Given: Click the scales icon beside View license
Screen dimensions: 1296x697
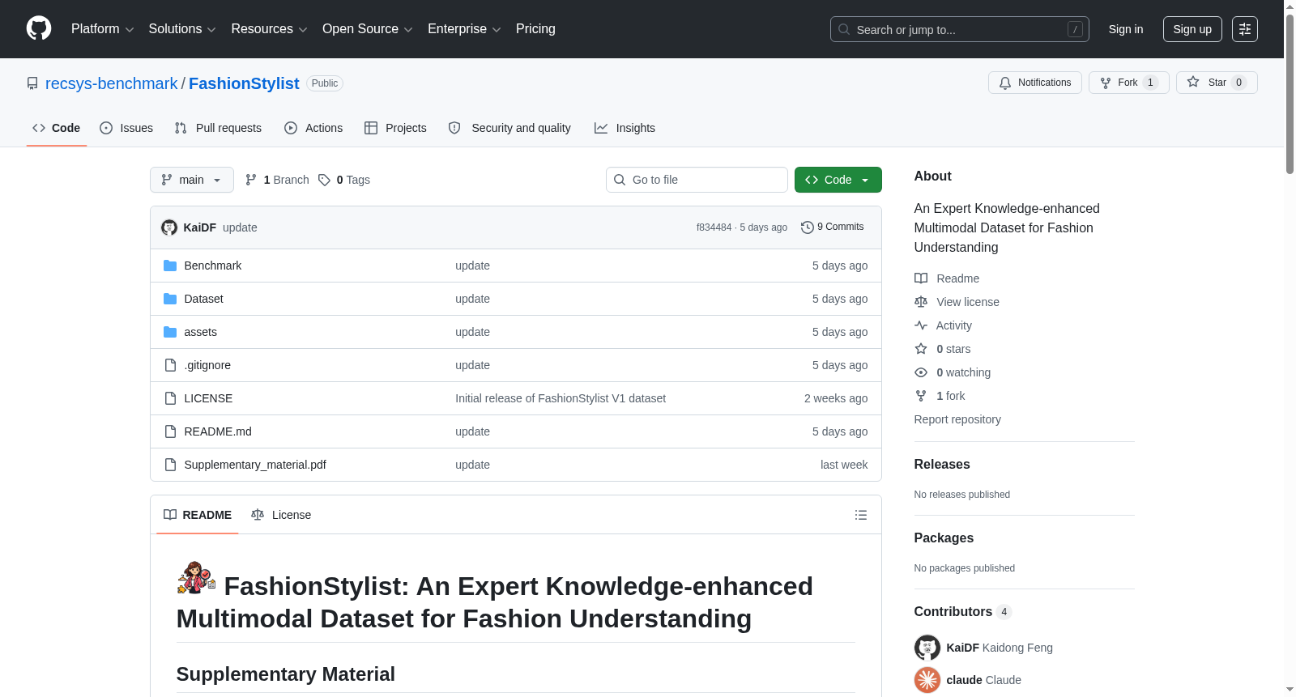Looking at the screenshot, I should (x=921, y=302).
